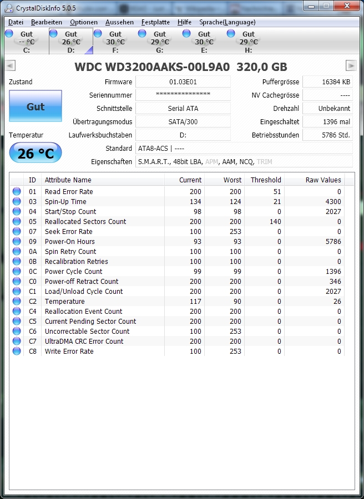The height and width of the screenshot is (499, 364).
Task: Click status orb for Spin-Up Time
Action: pyautogui.click(x=17, y=201)
